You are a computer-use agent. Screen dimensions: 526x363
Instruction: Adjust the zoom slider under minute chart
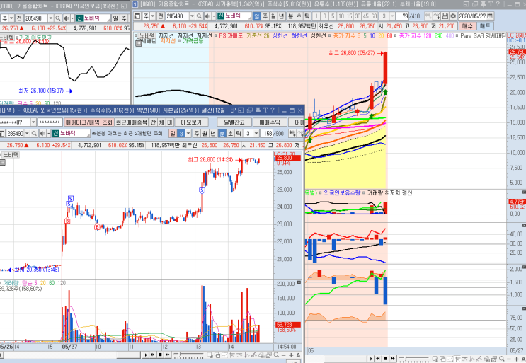click(188, 355)
